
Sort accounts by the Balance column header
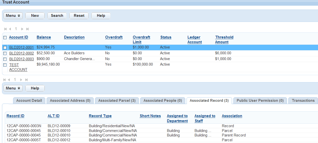(44, 37)
